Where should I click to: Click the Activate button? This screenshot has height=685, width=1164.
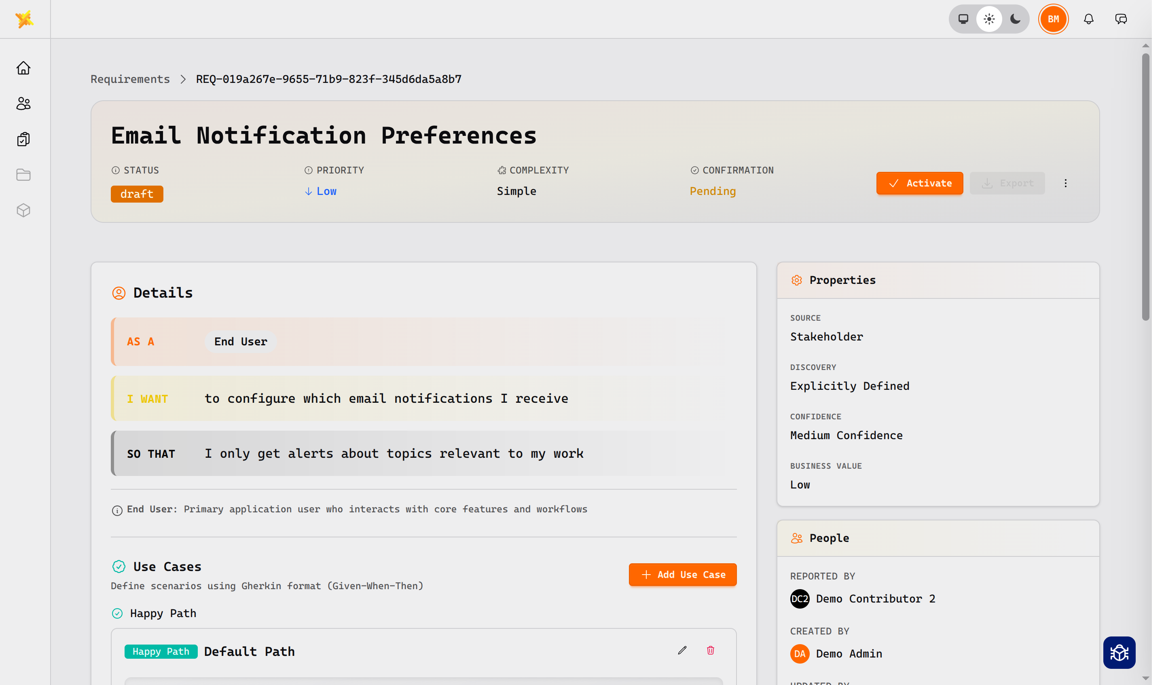click(919, 183)
